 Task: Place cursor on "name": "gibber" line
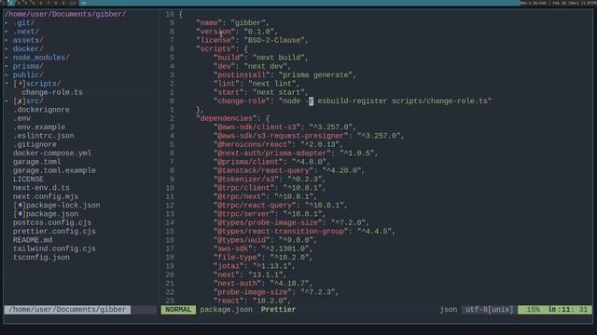coord(232,22)
